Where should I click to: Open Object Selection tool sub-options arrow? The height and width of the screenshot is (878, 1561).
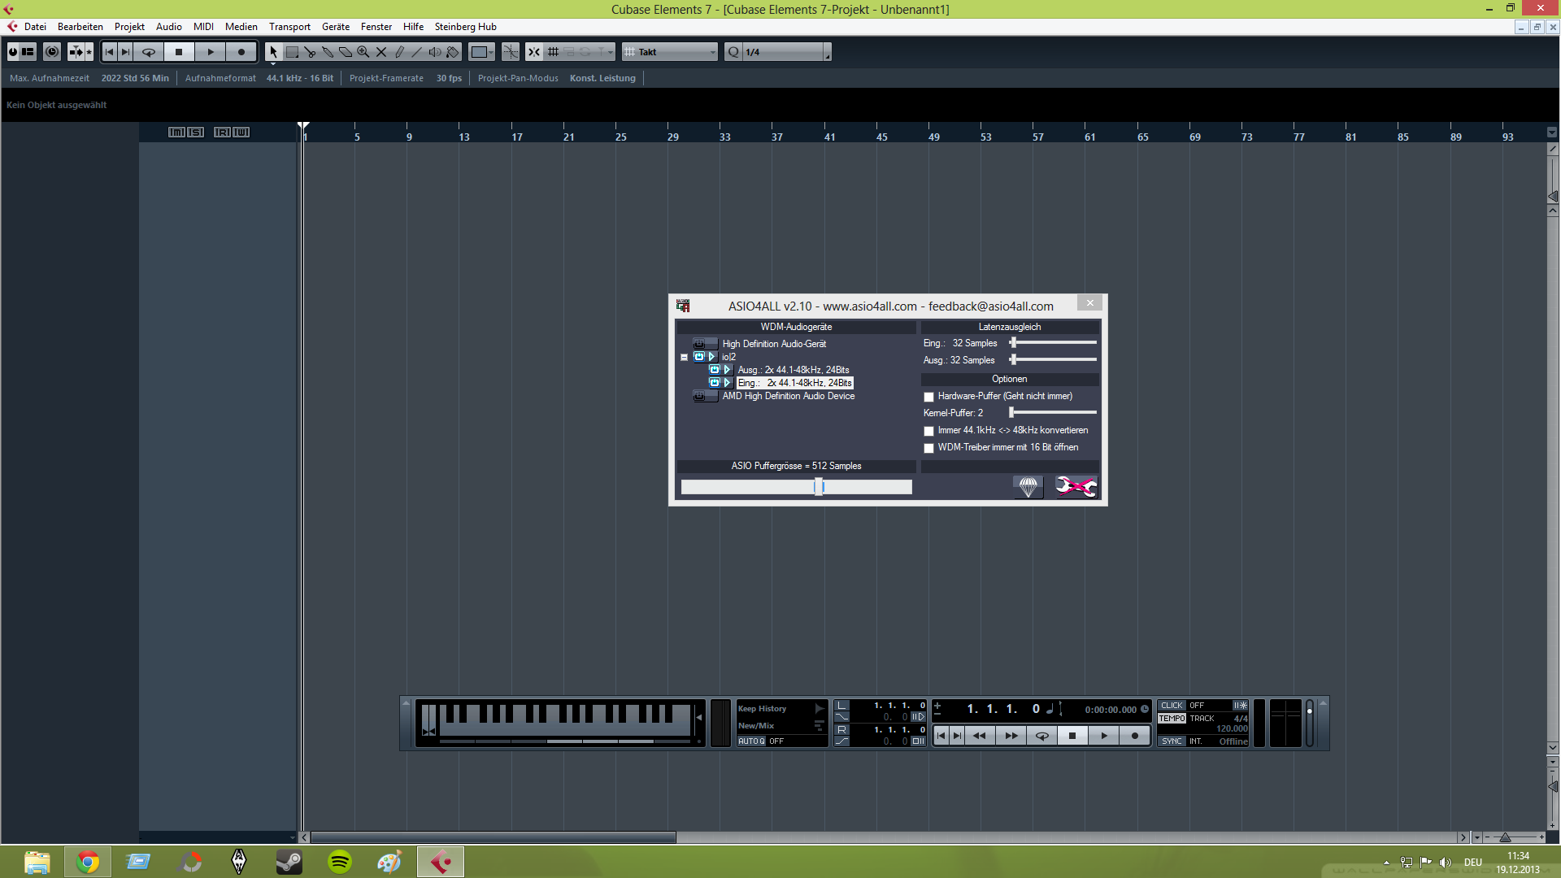pyautogui.click(x=273, y=63)
